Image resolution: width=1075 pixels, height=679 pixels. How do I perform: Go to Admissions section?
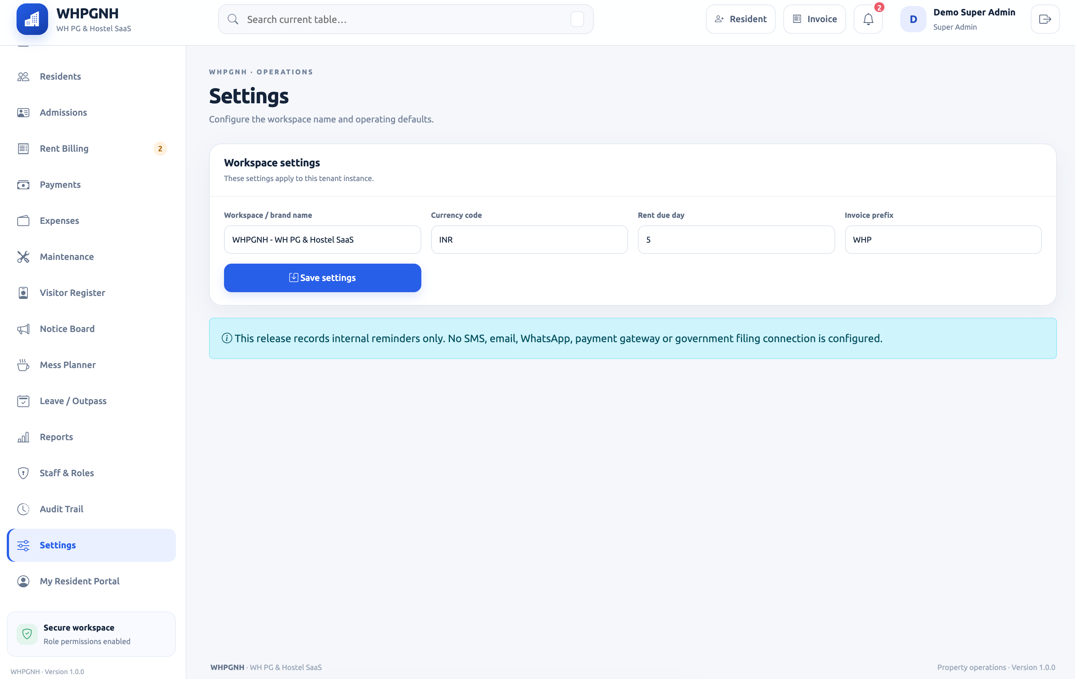91,112
